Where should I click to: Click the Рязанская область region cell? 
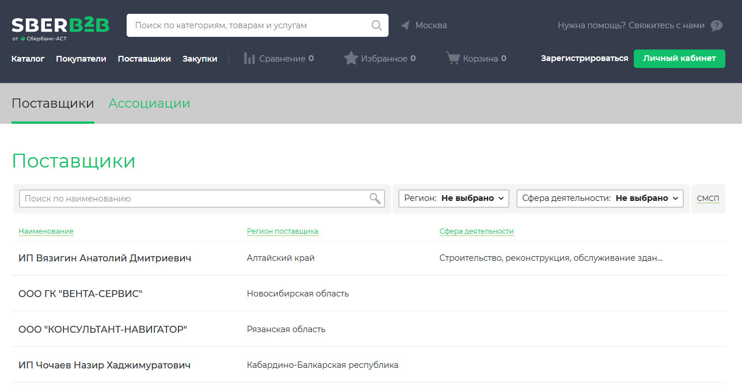pyautogui.click(x=286, y=330)
